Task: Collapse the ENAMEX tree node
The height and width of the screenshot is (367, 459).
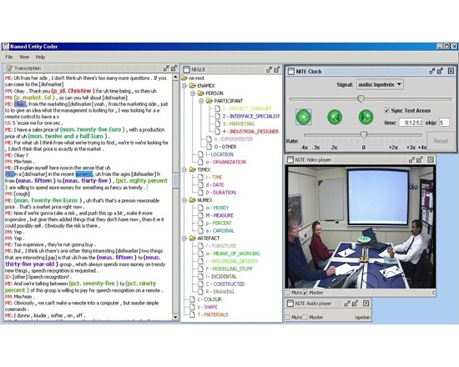Action: (184, 86)
